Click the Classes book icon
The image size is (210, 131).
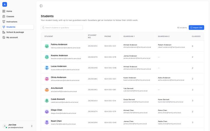pos(4,16)
